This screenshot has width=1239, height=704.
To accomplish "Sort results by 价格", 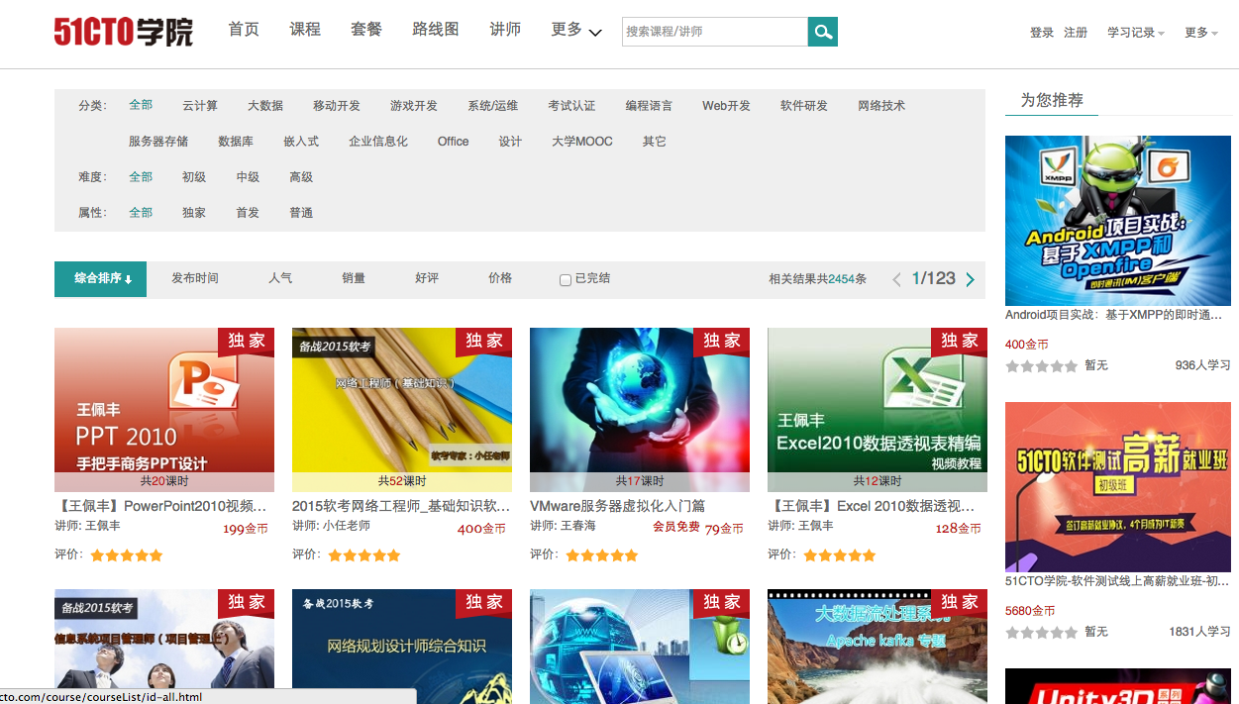I will point(500,278).
